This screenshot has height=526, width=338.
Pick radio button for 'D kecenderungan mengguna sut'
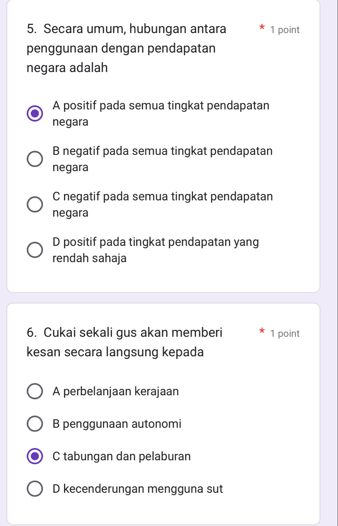35,489
